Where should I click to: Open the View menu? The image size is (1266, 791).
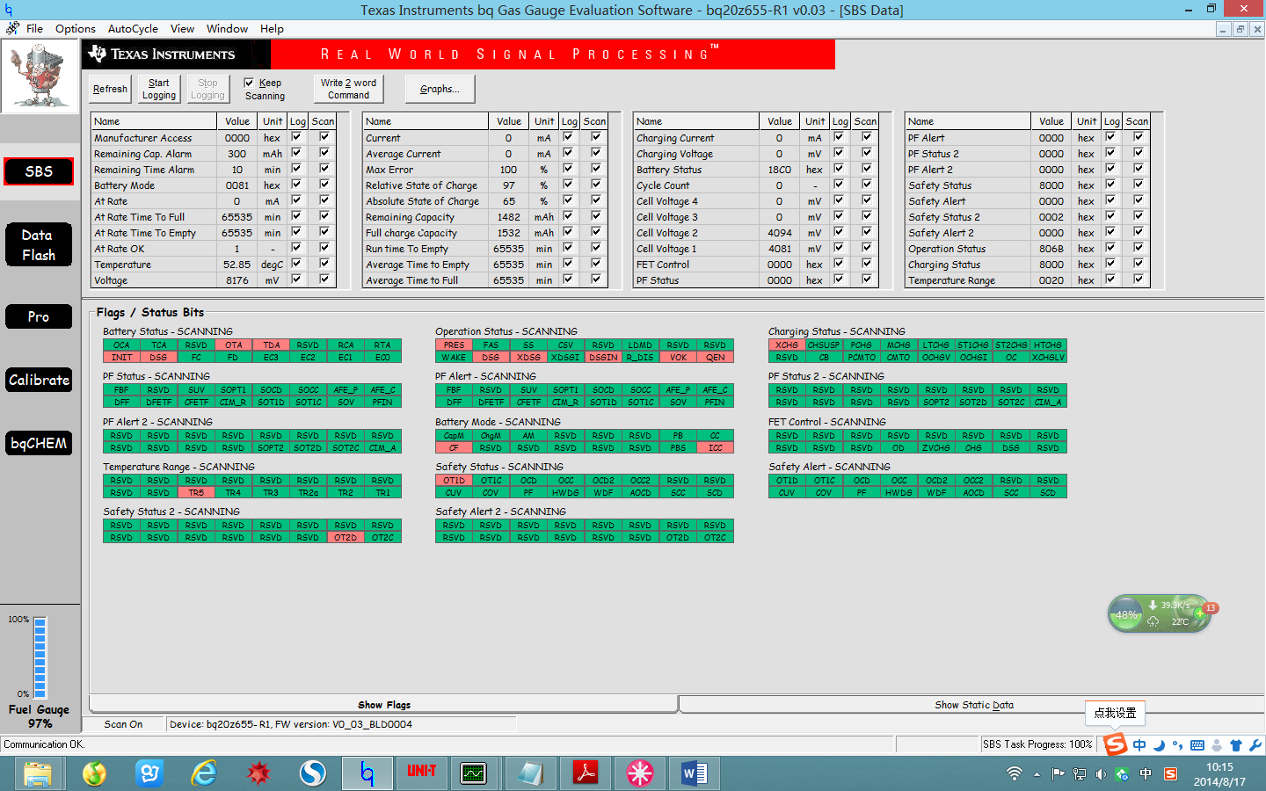[x=182, y=28]
